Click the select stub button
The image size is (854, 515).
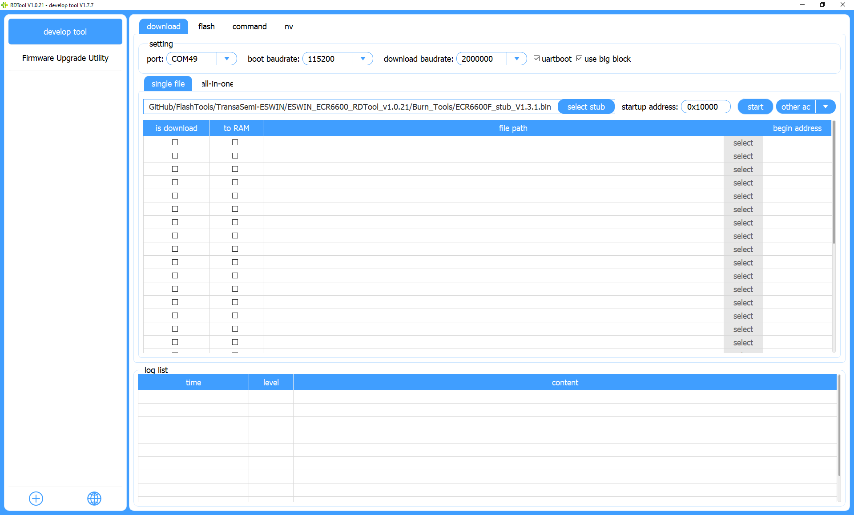[586, 107]
